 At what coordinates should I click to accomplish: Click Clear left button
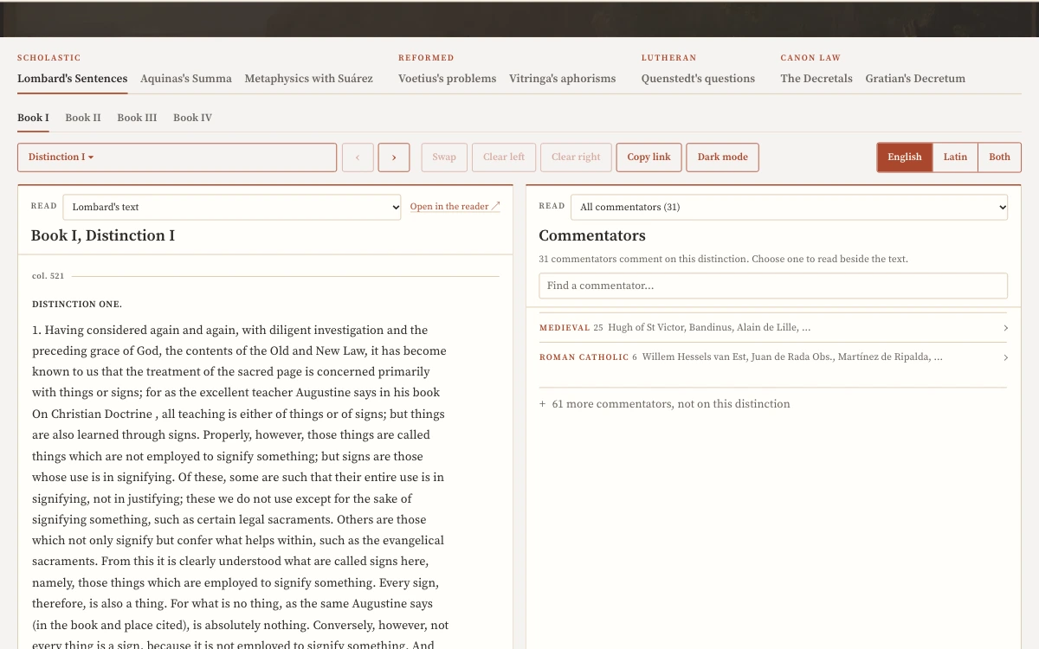pyautogui.click(x=504, y=157)
